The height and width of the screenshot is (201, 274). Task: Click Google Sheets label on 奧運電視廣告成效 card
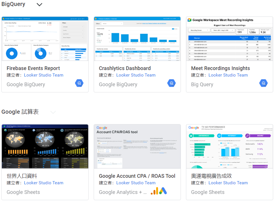point(208,192)
